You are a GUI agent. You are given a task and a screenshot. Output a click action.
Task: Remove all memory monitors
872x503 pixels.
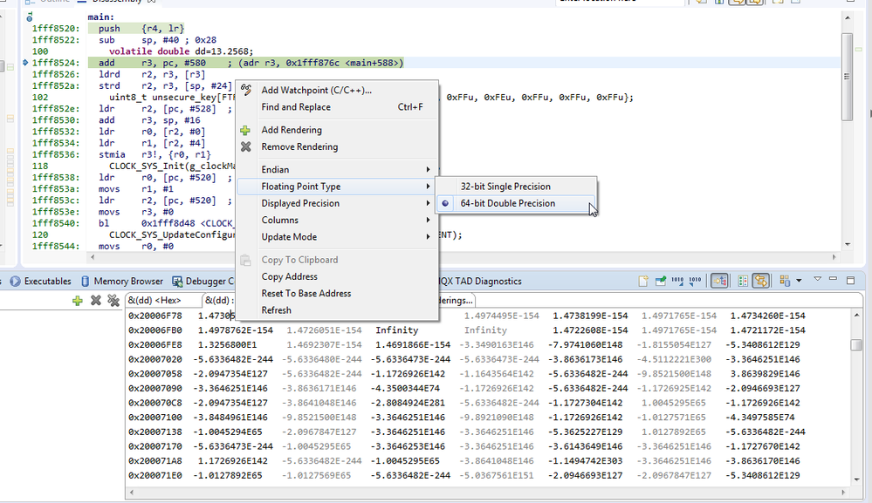[113, 301]
